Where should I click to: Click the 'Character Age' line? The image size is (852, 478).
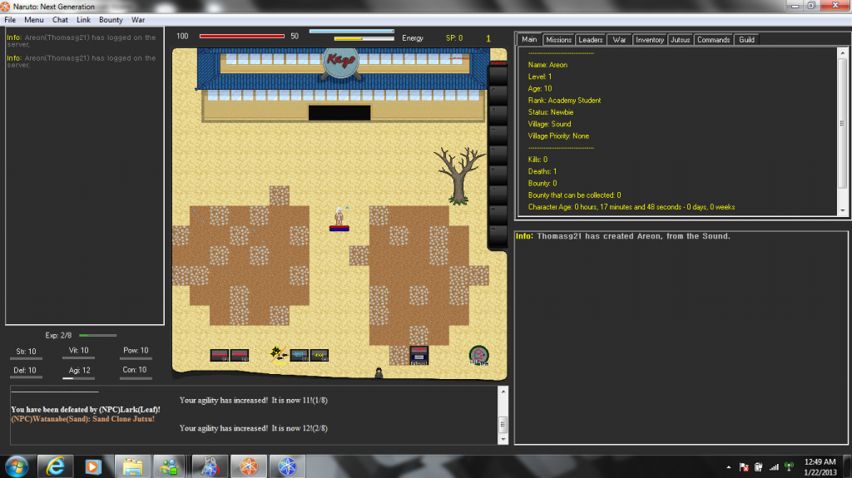point(632,207)
